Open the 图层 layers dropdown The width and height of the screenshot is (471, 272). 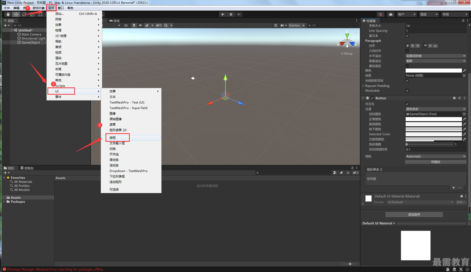pos(429,14)
